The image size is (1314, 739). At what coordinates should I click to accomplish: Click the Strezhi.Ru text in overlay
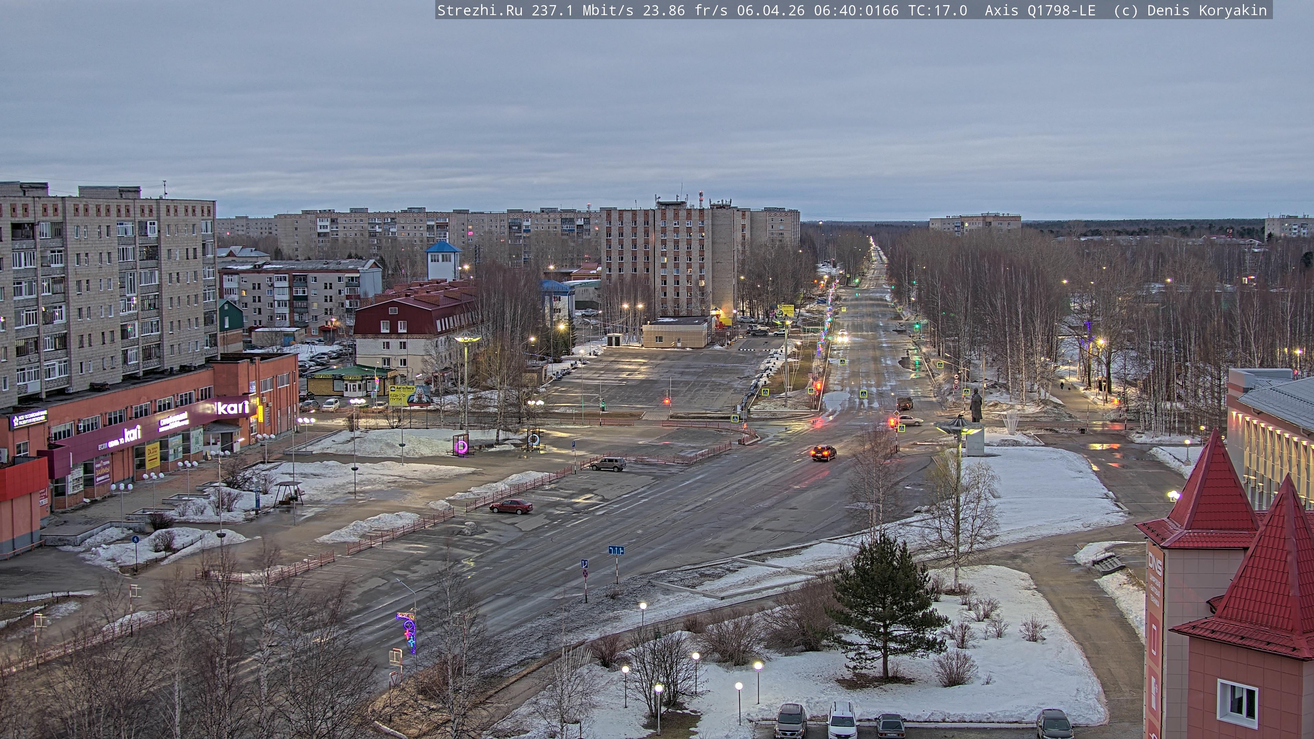coord(479,10)
